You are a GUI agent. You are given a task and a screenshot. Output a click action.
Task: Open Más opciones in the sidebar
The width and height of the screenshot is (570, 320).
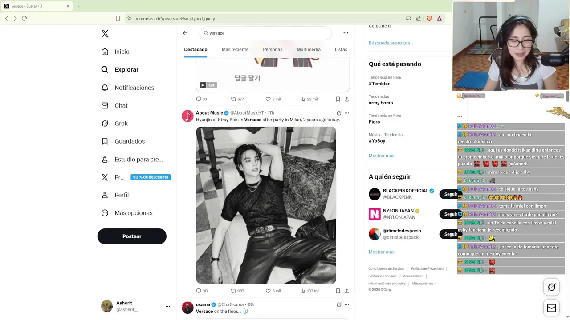point(127,213)
